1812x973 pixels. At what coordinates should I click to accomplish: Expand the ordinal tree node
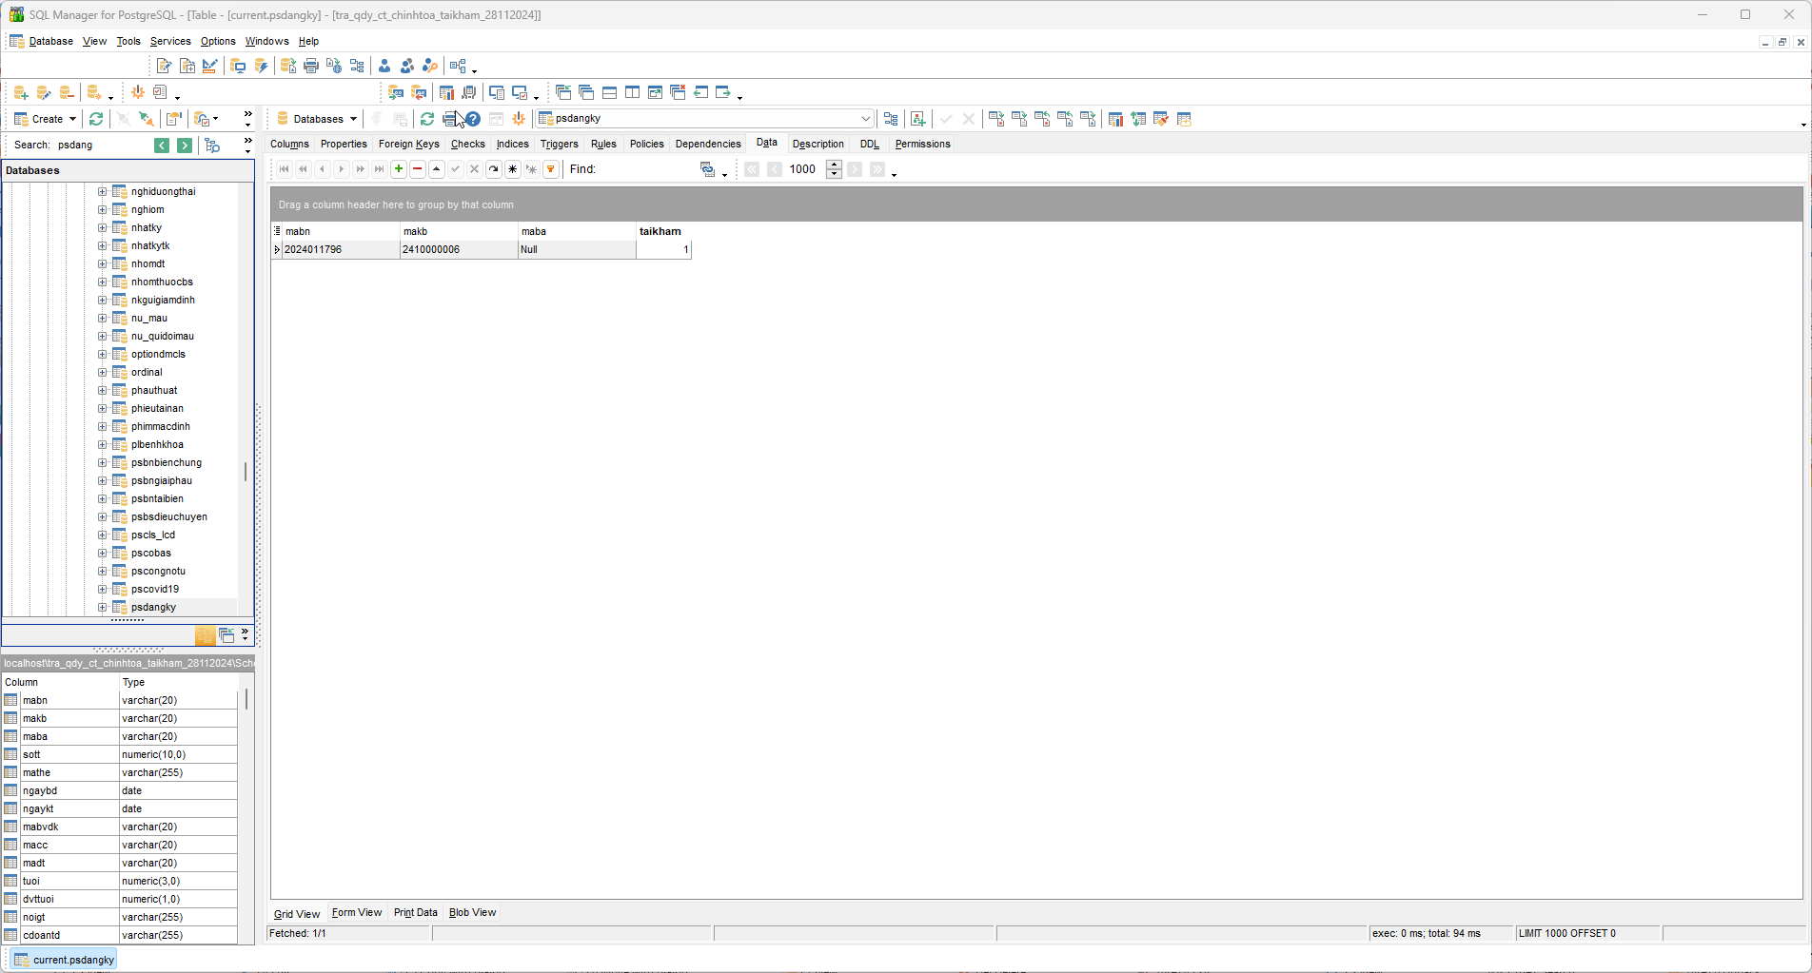click(x=103, y=372)
